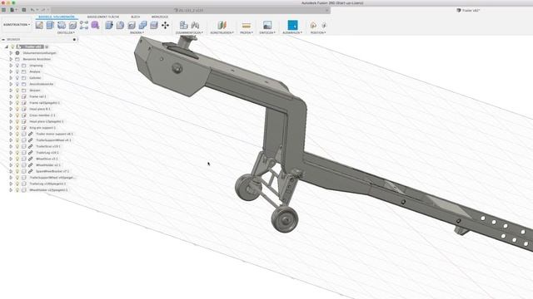
Task: Open the Zusammenfügen dropdown label
Action: click(189, 32)
